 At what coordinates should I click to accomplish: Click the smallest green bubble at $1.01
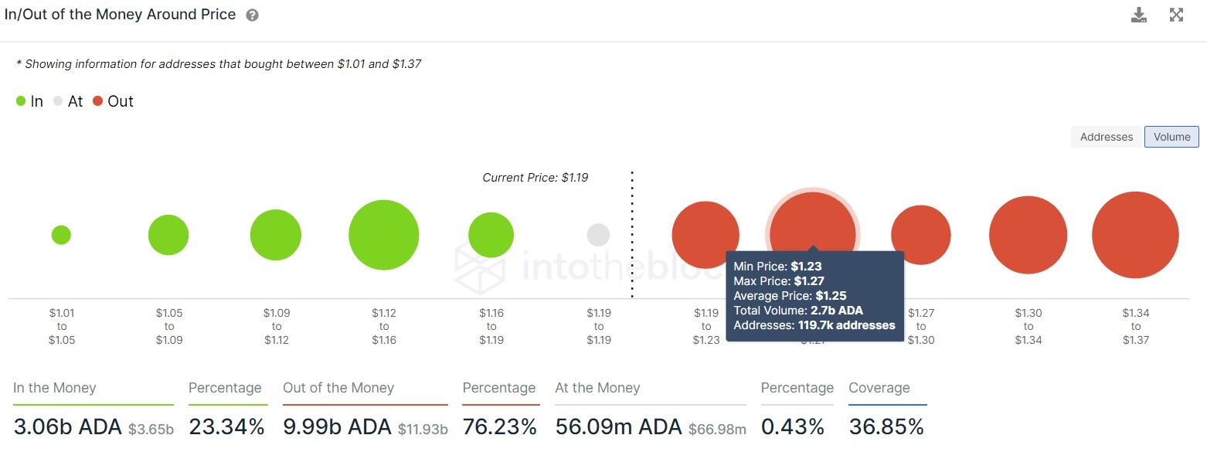coord(61,235)
